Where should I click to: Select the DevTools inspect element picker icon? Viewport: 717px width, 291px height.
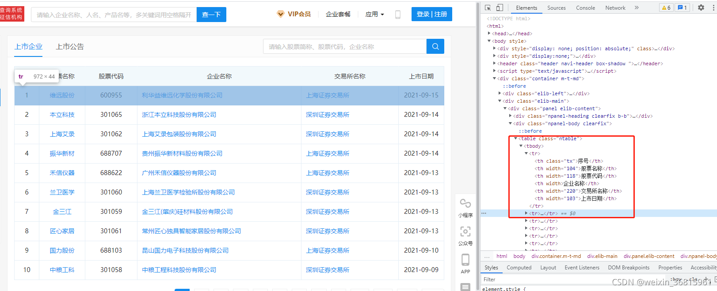pos(488,7)
